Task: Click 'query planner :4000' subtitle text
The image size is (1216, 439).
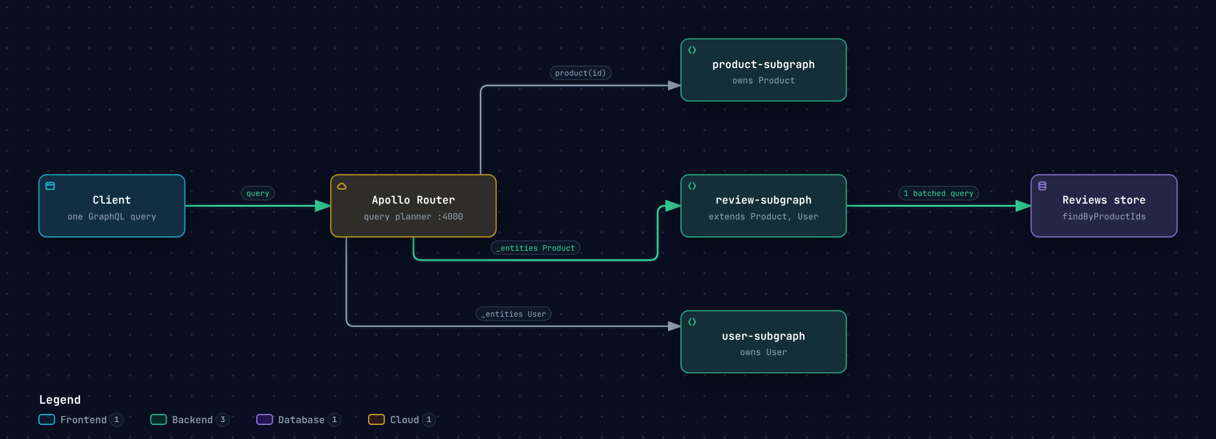Action: [x=413, y=217]
